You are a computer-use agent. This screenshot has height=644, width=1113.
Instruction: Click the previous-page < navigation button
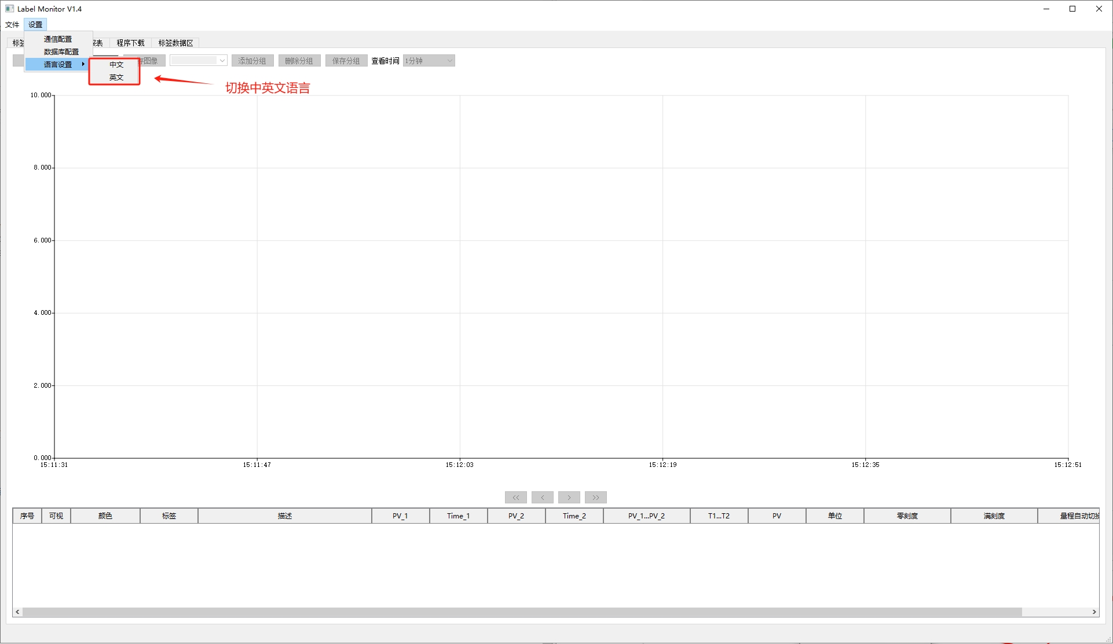point(542,497)
